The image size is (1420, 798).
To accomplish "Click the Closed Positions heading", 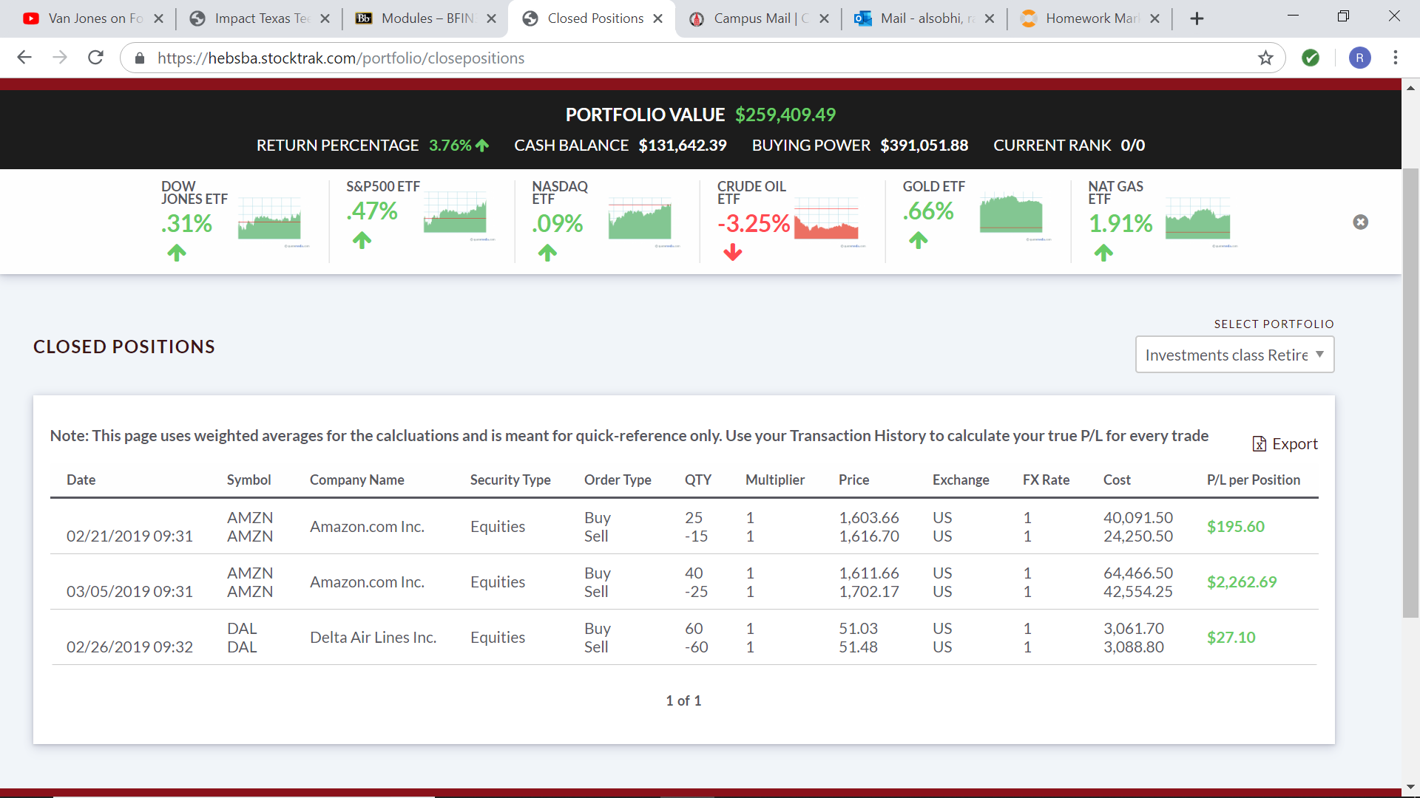I will click(124, 347).
